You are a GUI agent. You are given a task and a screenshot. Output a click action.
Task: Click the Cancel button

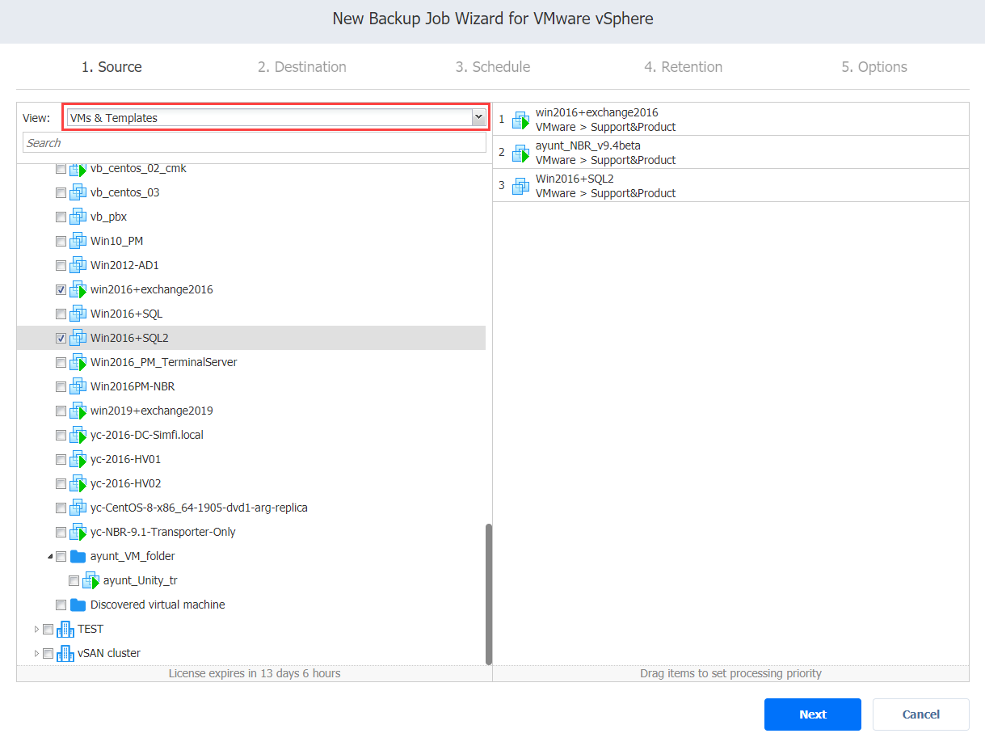point(921,714)
